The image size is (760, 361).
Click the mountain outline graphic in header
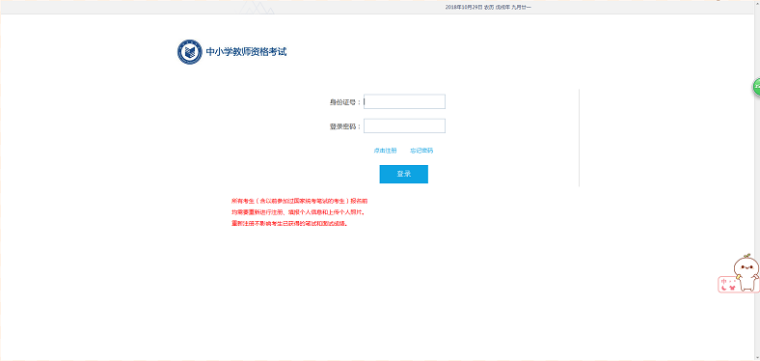256,7
